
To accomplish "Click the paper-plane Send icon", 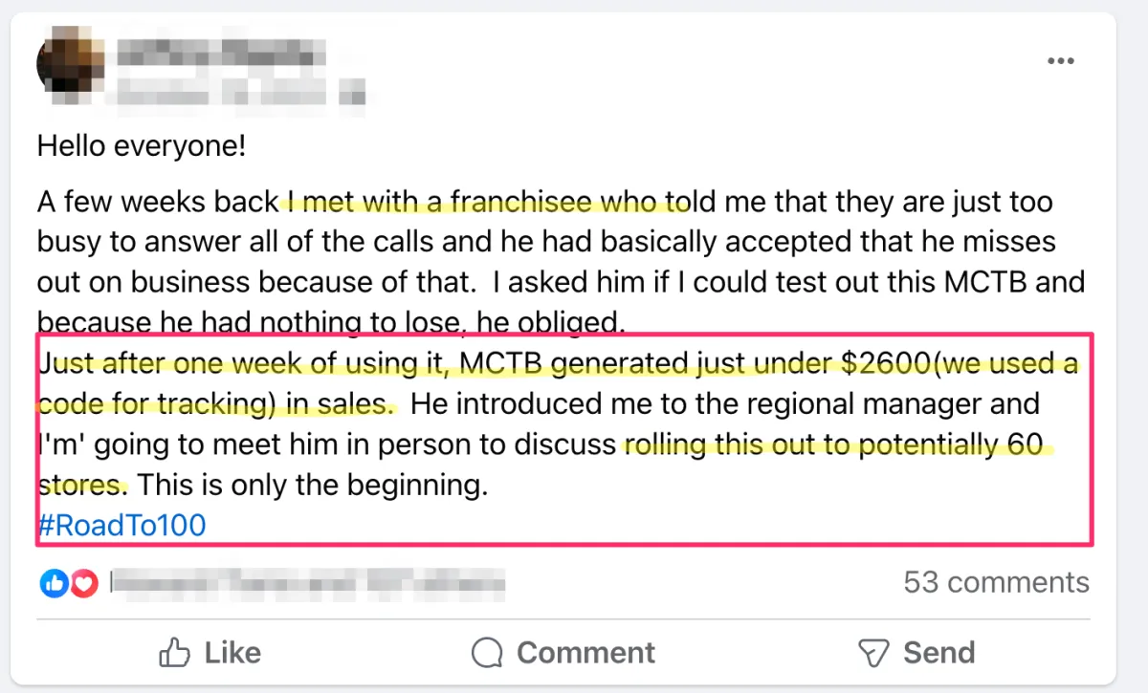I will point(873,653).
